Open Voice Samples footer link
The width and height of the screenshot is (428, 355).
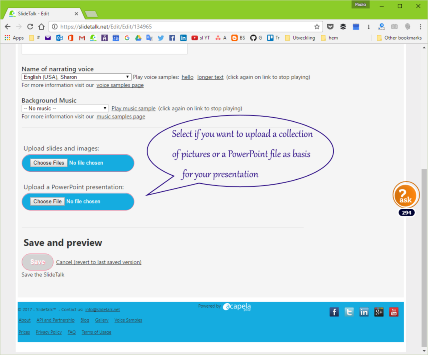(x=128, y=320)
